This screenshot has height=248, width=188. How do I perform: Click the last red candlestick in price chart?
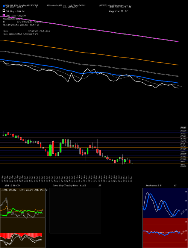click(x=130, y=161)
